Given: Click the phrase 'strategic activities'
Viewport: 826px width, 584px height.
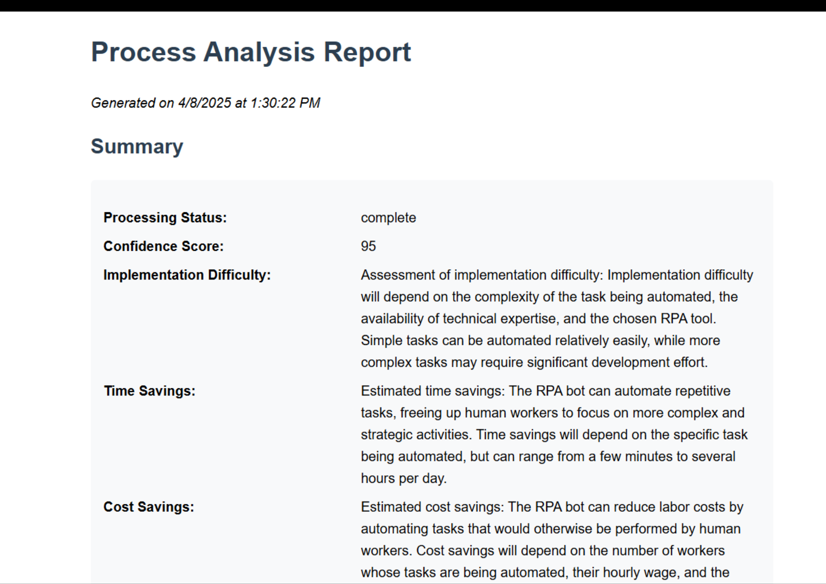Looking at the screenshot, I should click(x=416, y=435).
